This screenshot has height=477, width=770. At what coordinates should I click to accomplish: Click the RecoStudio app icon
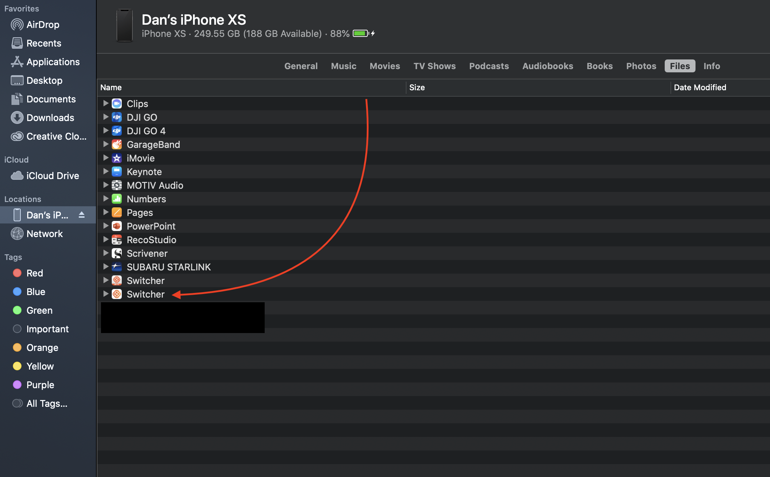(x=117, y=240)
